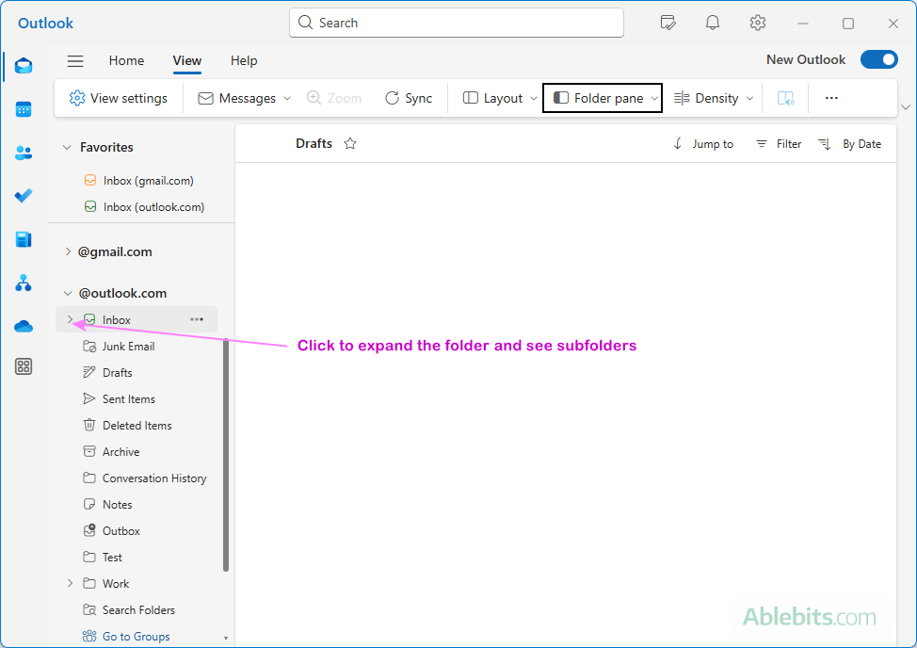Open the To Do checkmark icon
The image size is (917, 648).
24,196
